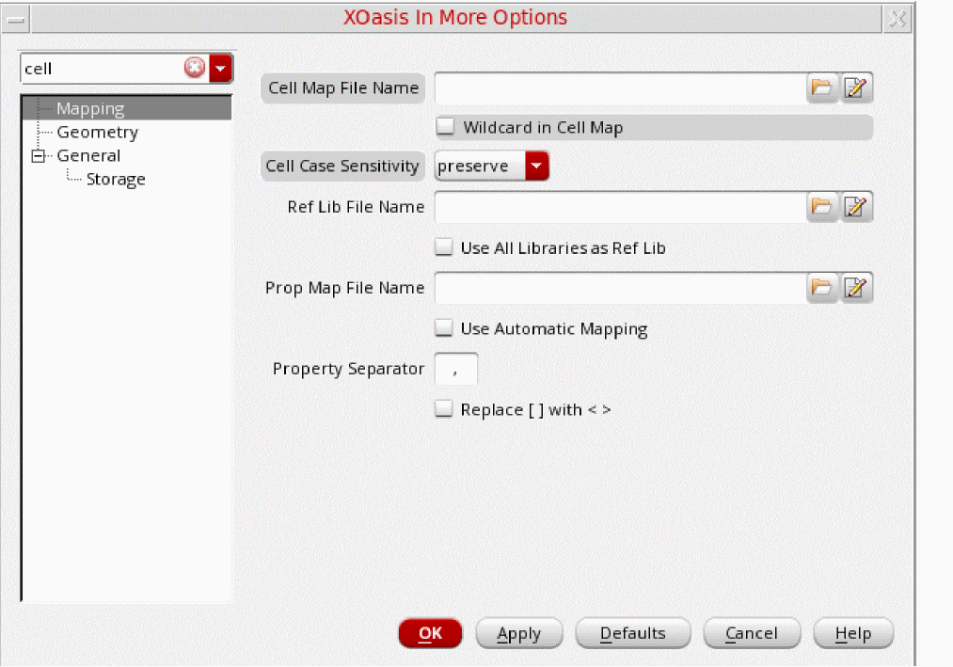Click the Apply button

pos(519,633)
